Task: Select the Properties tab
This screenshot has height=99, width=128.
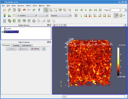Action: pyautogui.click(x=6, y=45)
